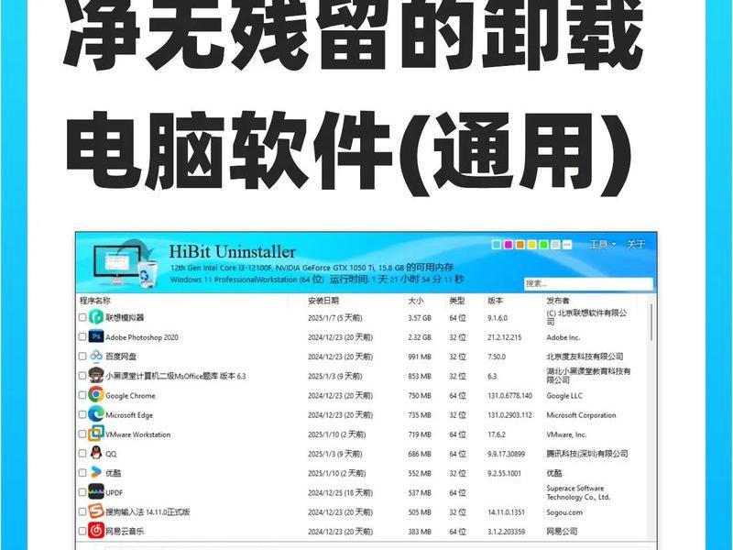Sort by 大小 column header

click(x=416, y=301)
